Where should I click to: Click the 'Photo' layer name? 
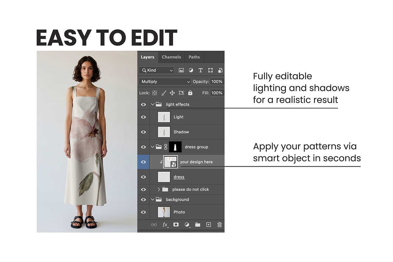point(179,212)
